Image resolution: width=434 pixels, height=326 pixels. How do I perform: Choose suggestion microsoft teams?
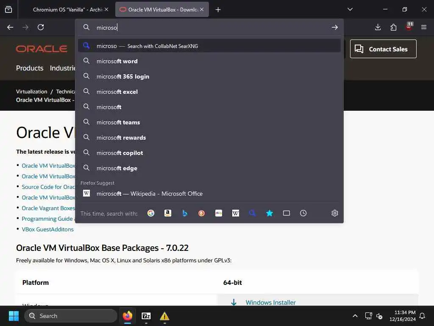(209, 122)
